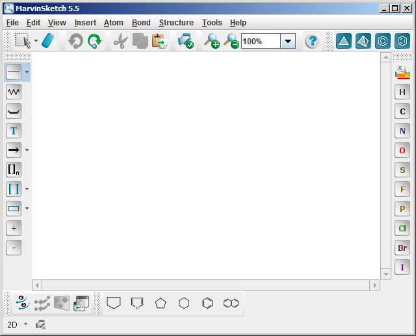416x336 pixels.
Task: Open the Structure menu
Action: [176, 23]
